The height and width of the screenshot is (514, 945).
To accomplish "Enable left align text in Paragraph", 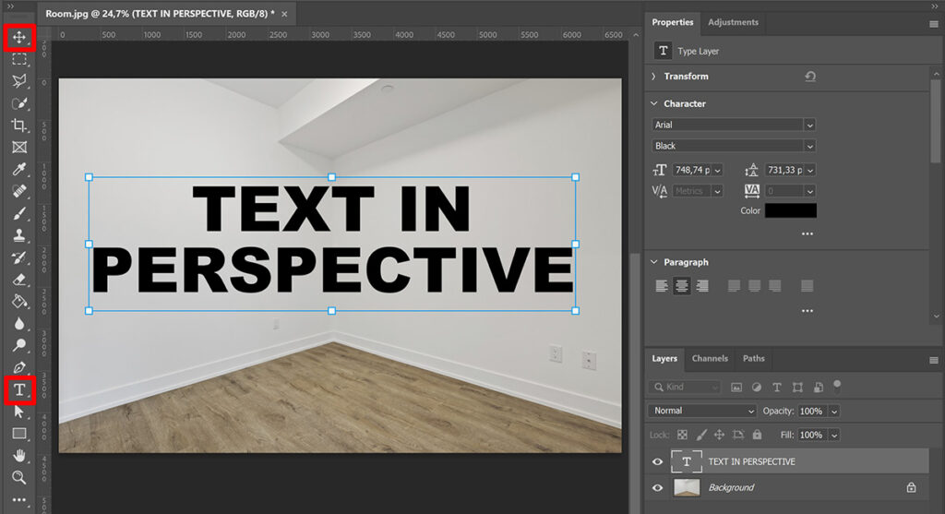I will (x=662, y=286).
